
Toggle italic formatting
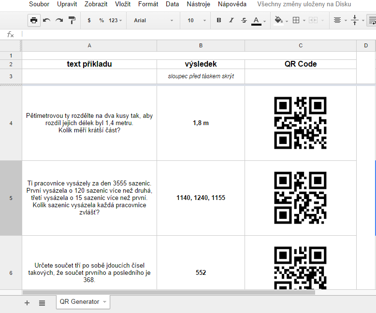231,20
